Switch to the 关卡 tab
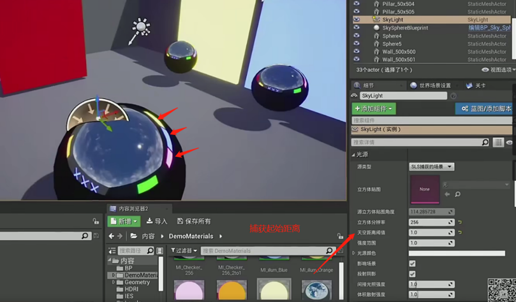 pyautogui.click(x=476, y=85)
